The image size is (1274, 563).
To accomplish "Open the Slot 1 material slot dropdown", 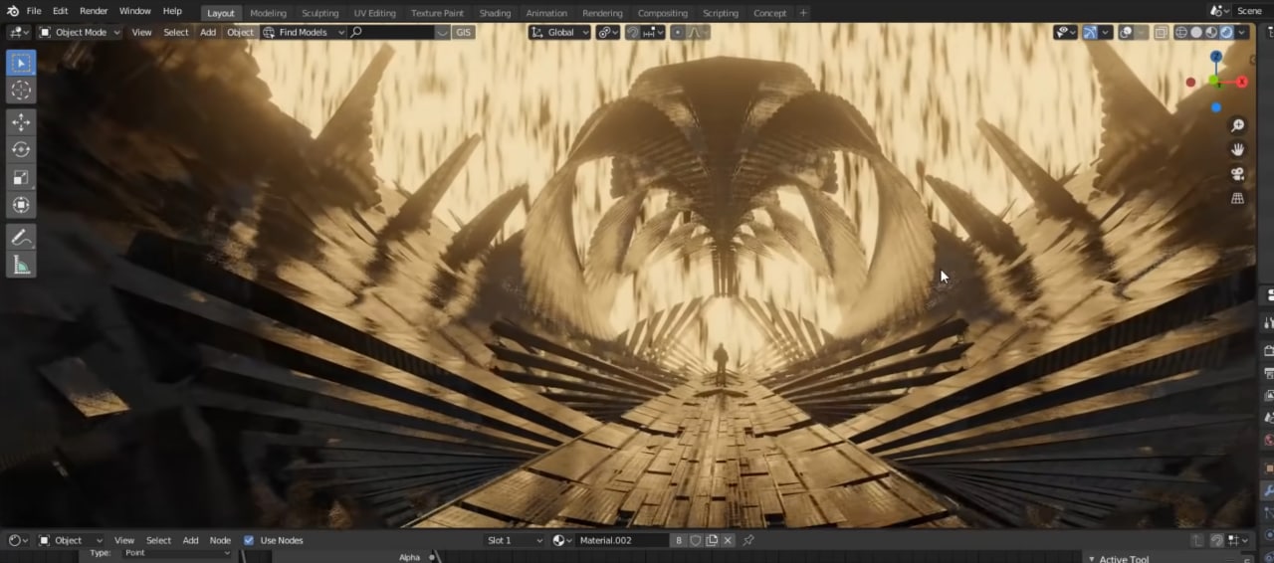I will tap(514, 540).
